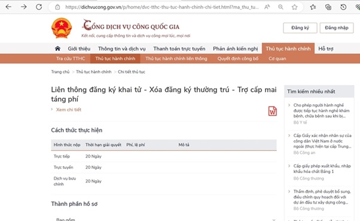Click the address bar URL field
360x221 pixels.
click(162, 7)
